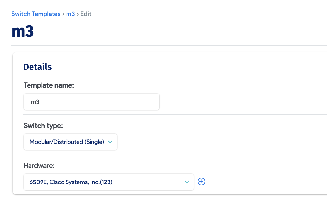The width and height of the screenshot is (327, 201).
Task: Open the m3 breadcrumb link
Action: pos(70,14)
